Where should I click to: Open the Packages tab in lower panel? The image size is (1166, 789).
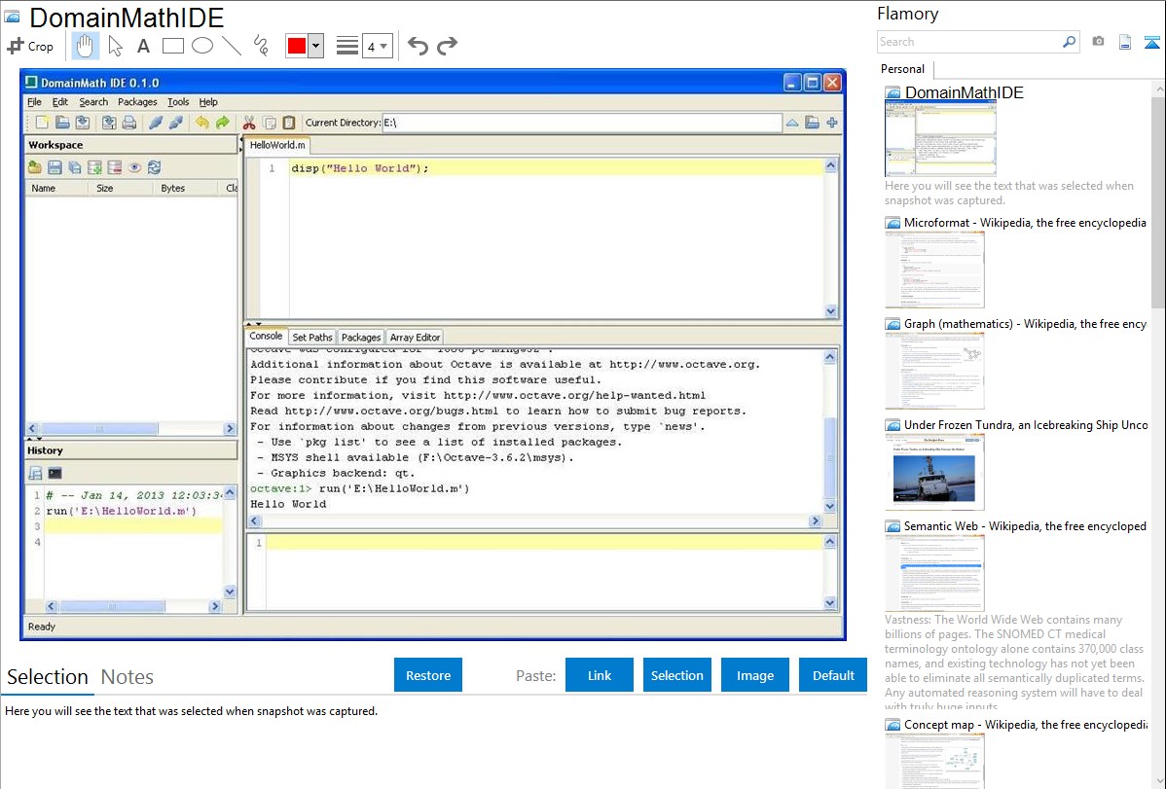coord(361,338)
